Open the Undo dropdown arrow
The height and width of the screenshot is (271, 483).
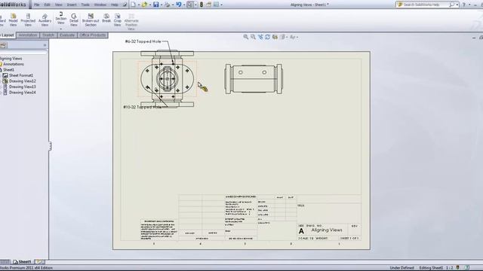pyautogui.click(x=184, y=5)
